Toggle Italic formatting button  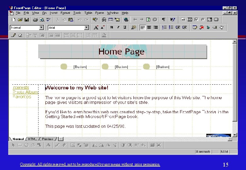[118, 27]
